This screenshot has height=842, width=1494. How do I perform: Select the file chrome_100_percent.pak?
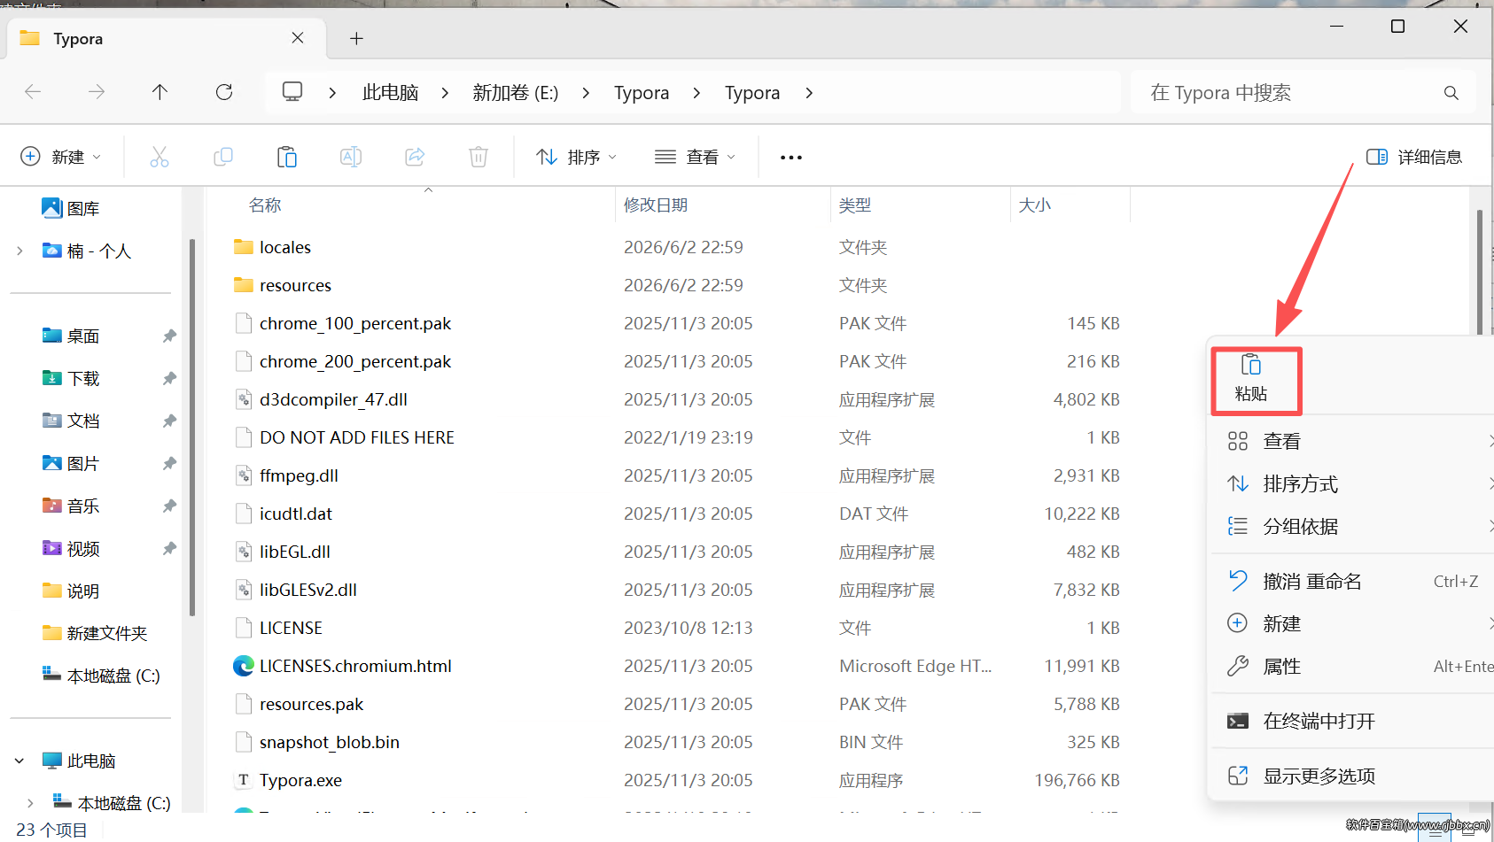pyautogui.click(x=355, y=323)
